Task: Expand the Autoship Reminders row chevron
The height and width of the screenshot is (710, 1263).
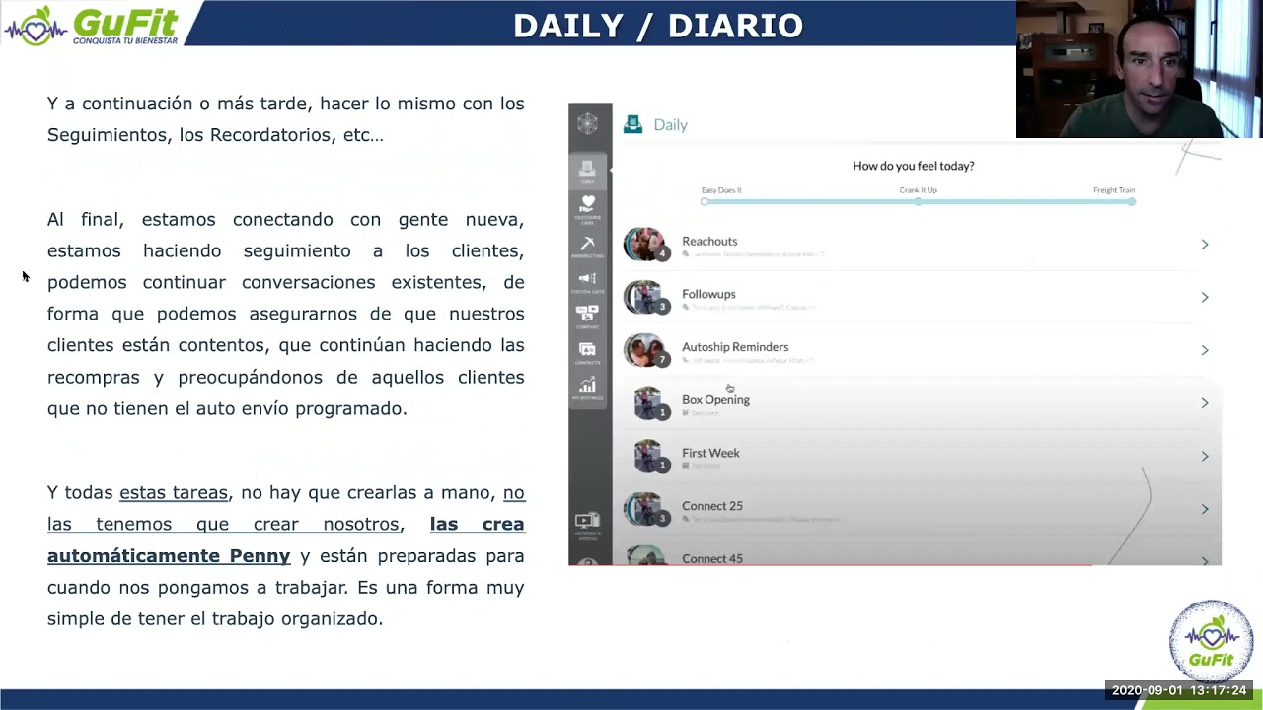Action: [x=1205, y=350]
